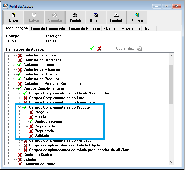Toggle the red X beside Validade
The image size is (185, 170).
click(x=31, y=136)
